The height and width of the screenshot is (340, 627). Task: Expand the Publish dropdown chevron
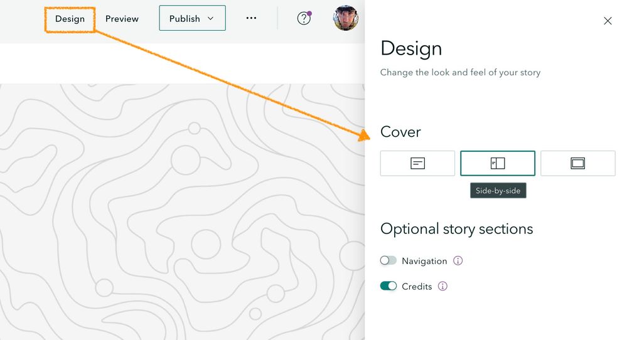[x=211, y=19]
